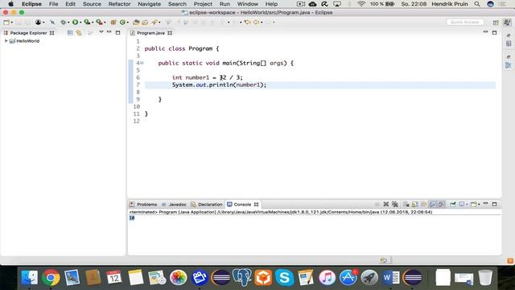
Task: Click the New wizard toolbar icon
Action: point(6,23)
